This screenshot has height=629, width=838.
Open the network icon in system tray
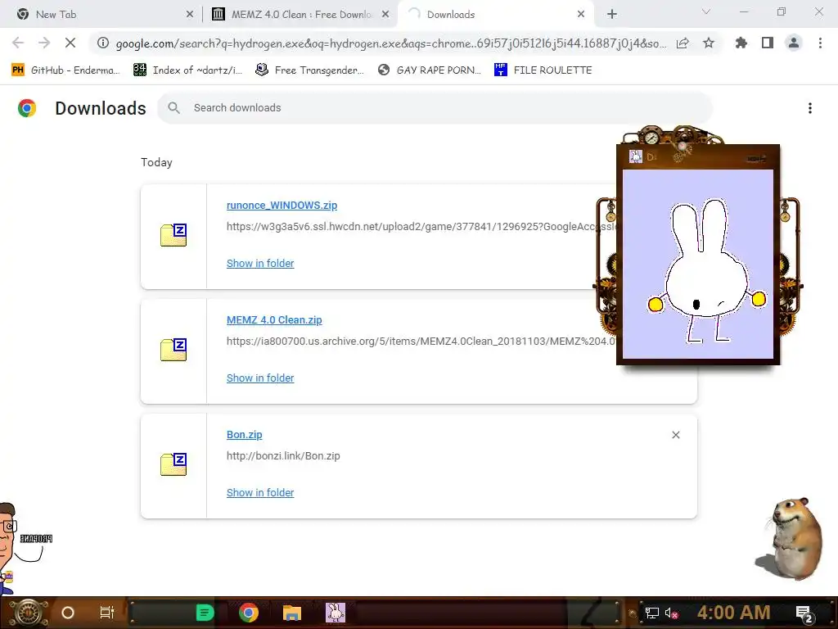652,613
